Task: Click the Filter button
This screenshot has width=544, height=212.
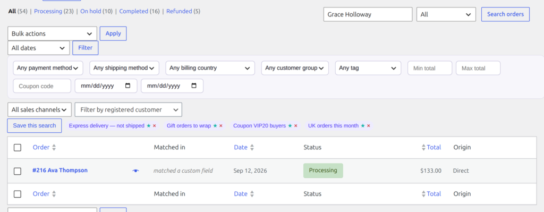Action: (x=86, y=48)
